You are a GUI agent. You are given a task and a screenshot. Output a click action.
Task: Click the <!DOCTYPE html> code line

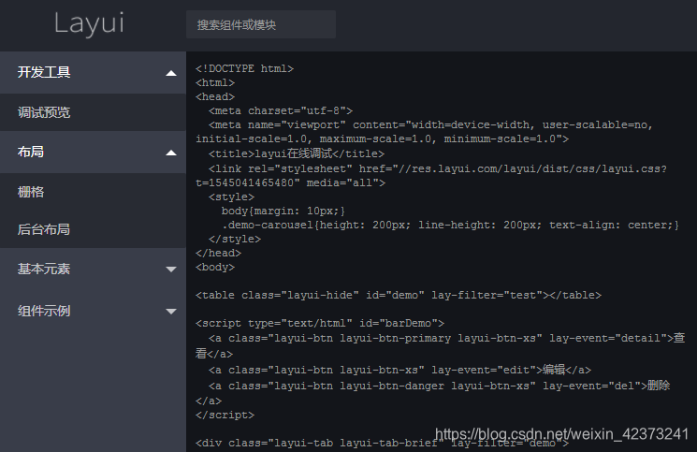(x=244, y=68)
